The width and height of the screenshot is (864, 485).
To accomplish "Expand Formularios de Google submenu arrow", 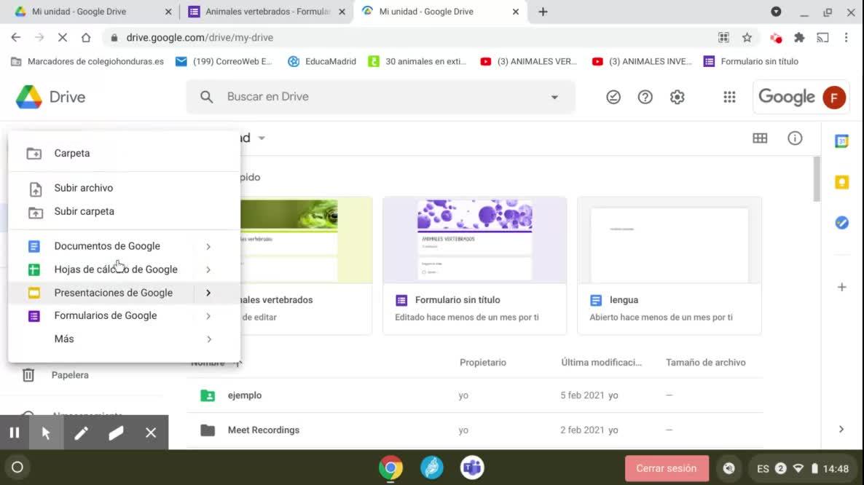I will click(x=208, y=316).
